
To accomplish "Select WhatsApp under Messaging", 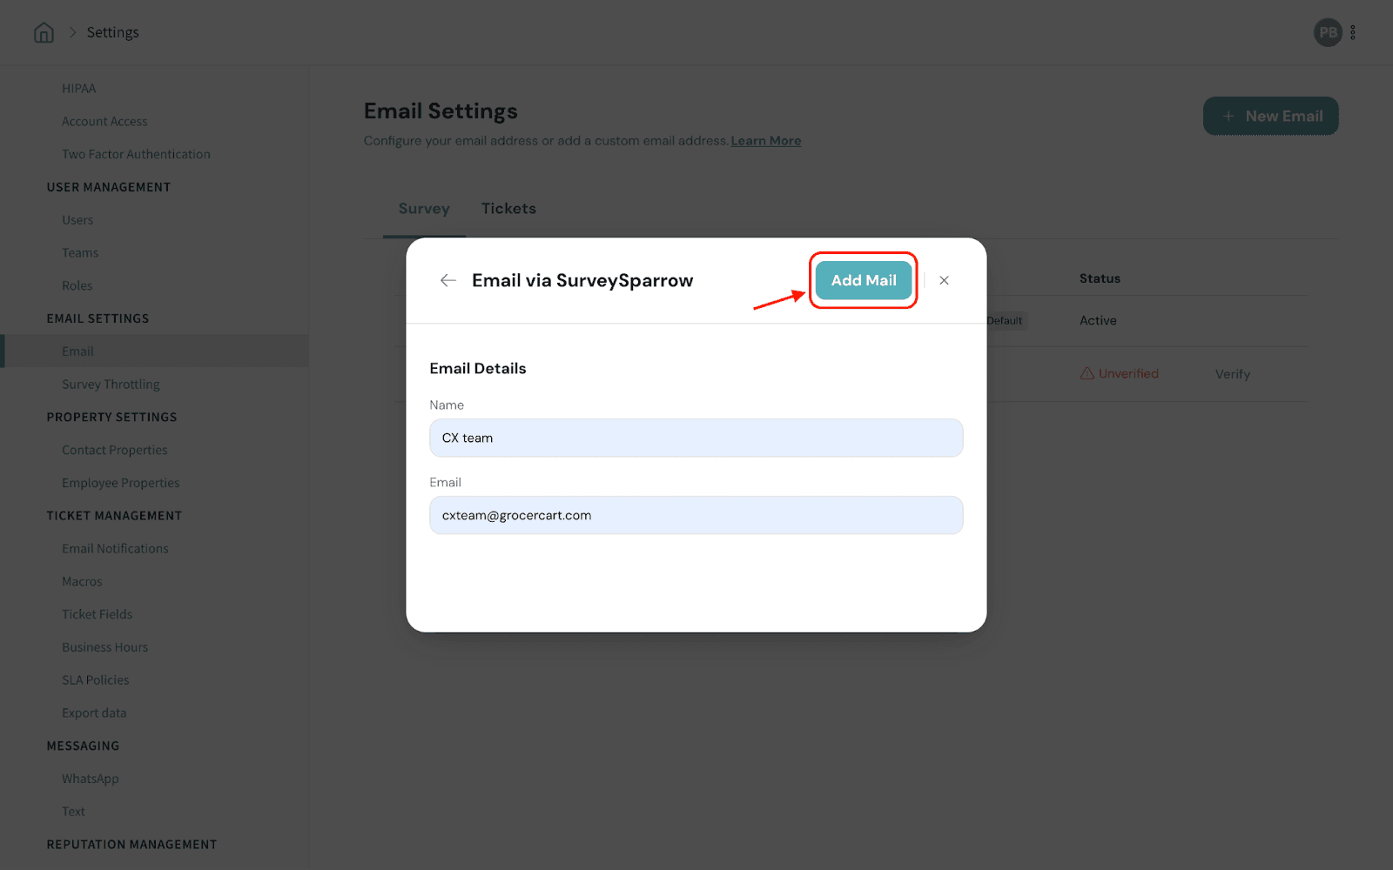I will point(90,779).
